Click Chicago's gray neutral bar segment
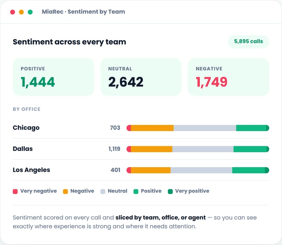282x245 pixels. 205,128
